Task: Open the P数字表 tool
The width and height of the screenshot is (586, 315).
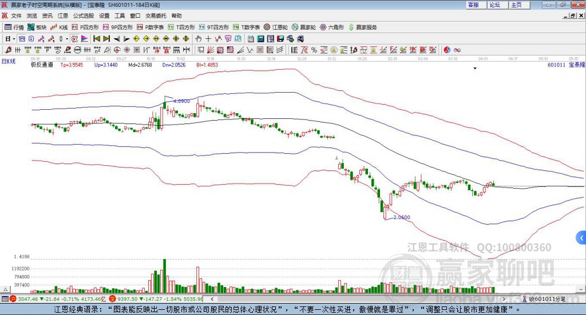Action: pos(151,27)
